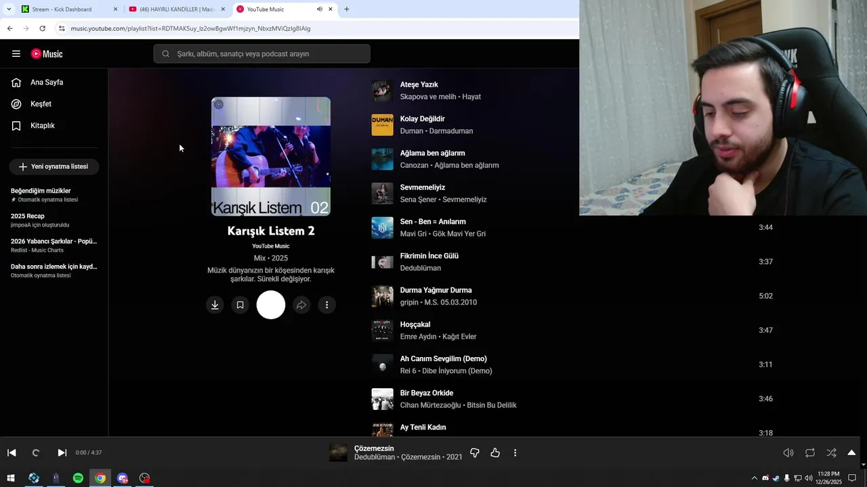This screenshot has width=867, height=487.
Task: Open playlist three-dot options menu
Action: tap(326, 305)
